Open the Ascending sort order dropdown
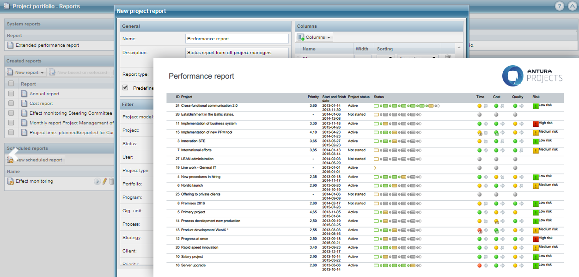This screenshot has height=277, width=579. coord(417,57)
